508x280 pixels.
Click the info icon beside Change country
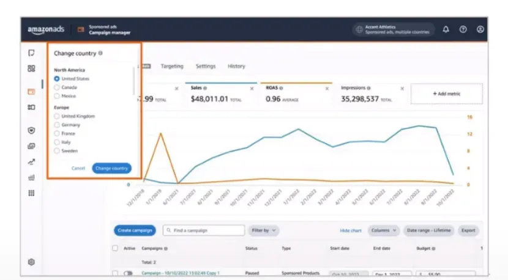(100, 53)
